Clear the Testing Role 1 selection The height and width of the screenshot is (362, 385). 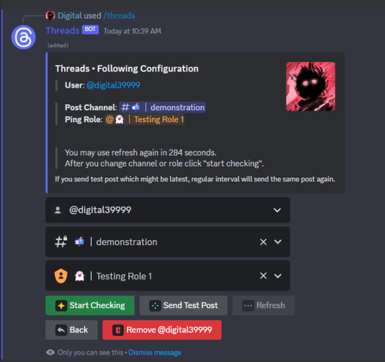(x=263, y=276)
